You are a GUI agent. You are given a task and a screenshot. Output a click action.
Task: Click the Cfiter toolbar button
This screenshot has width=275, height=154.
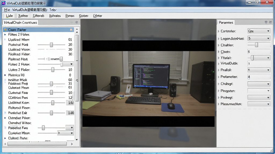tap(97, 16)
